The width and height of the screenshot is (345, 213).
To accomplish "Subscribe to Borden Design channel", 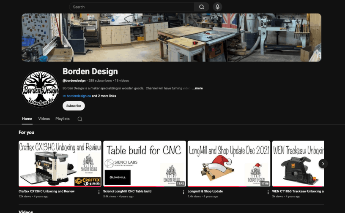I will [74, 106].
